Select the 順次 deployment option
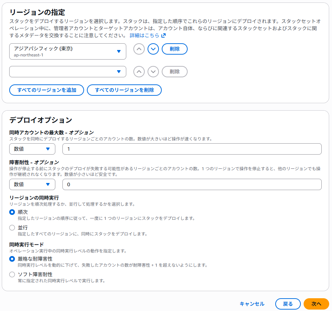The image size is (332, 311). (x=11, y=211)
